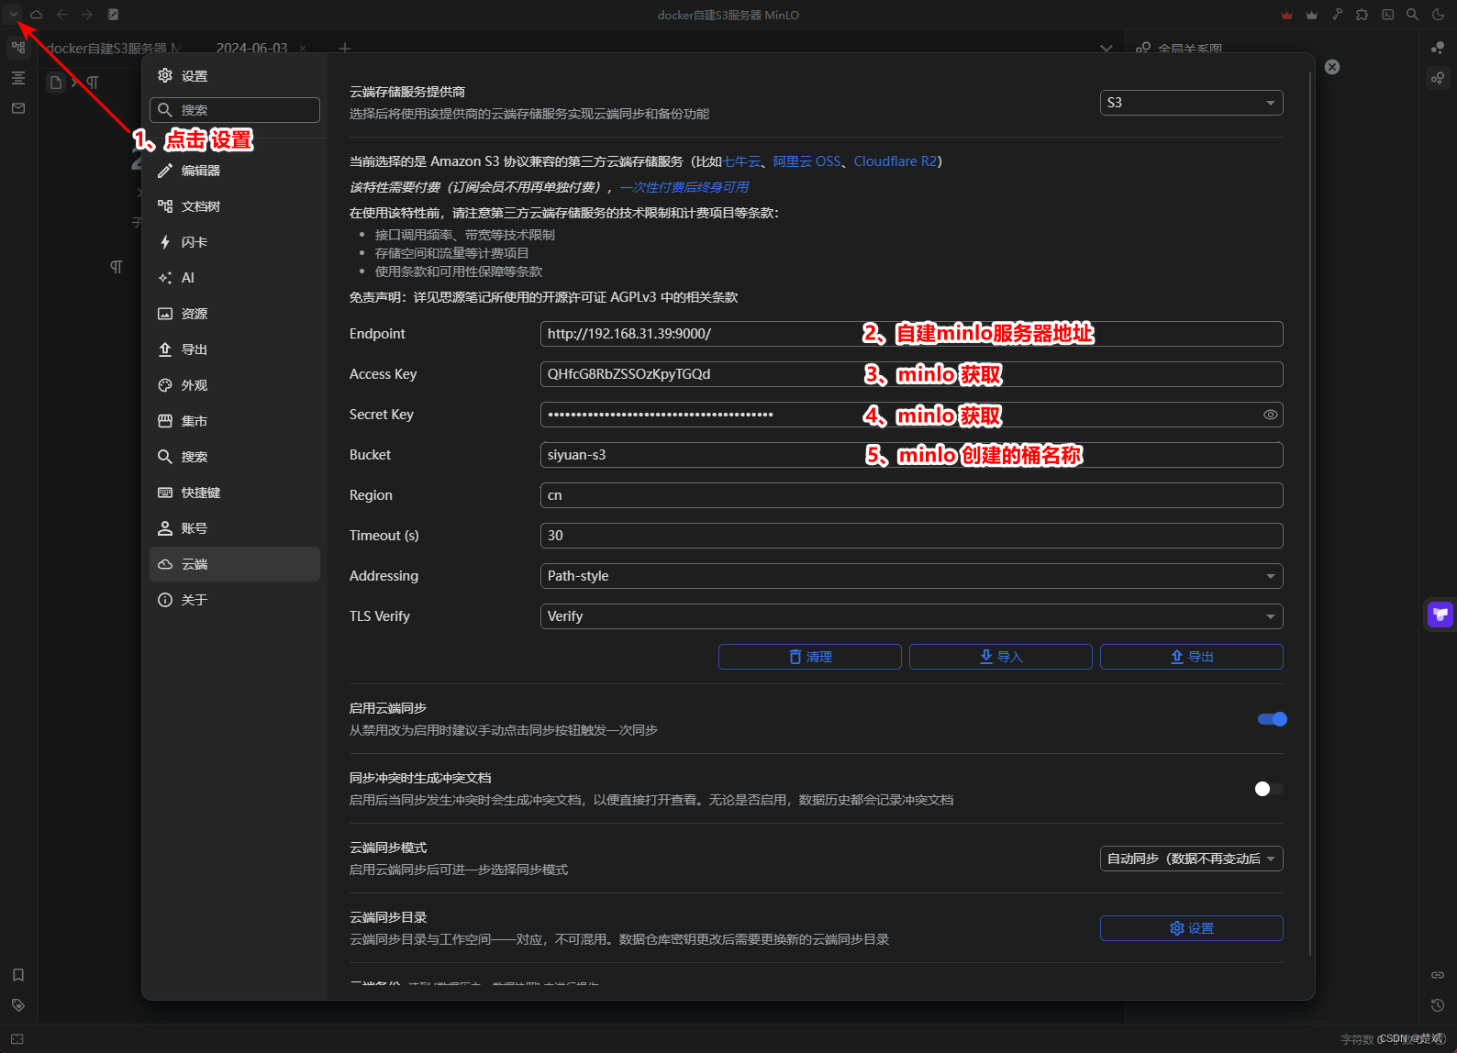Click the red crown icon
The width and height of the screenshot is (1457, 1053).
pyautogui.click(x=1286, y=15)
